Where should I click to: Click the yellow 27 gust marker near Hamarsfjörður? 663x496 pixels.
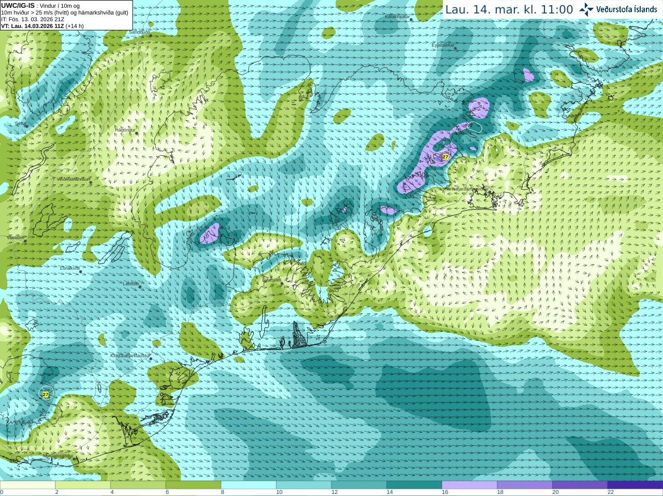pyautogui.click(x=445, y=156)
